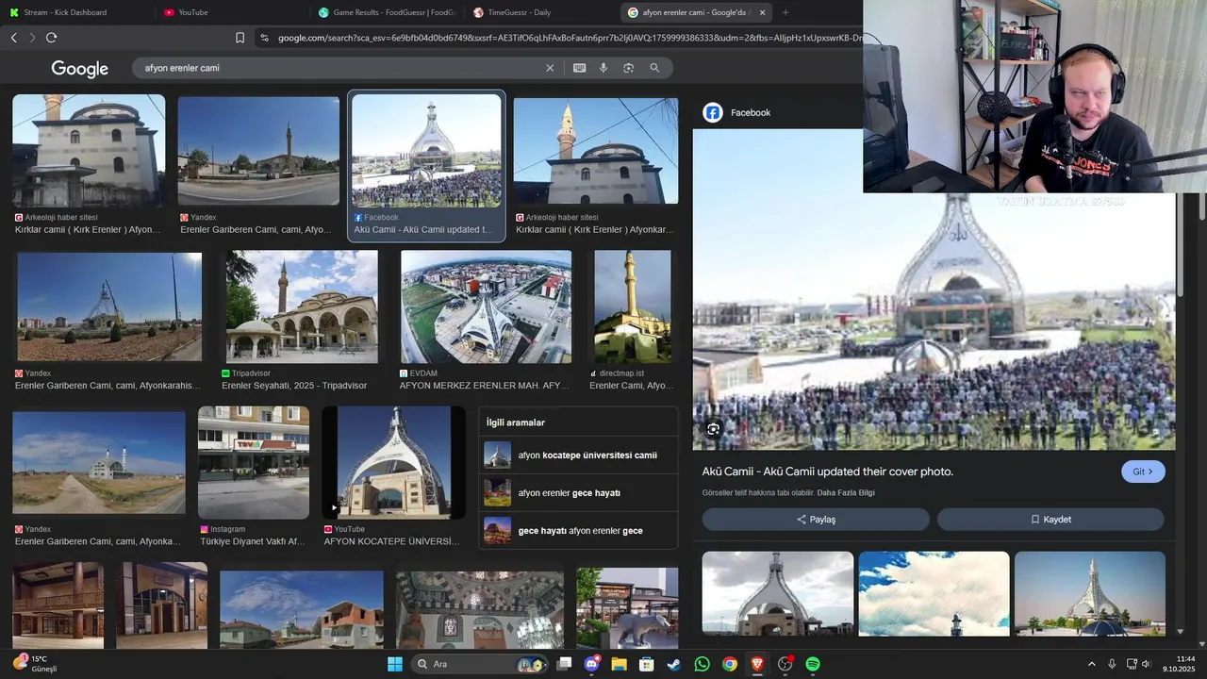Open a new browser tab
Viewport: 1207px width, 679px height.
785,12
